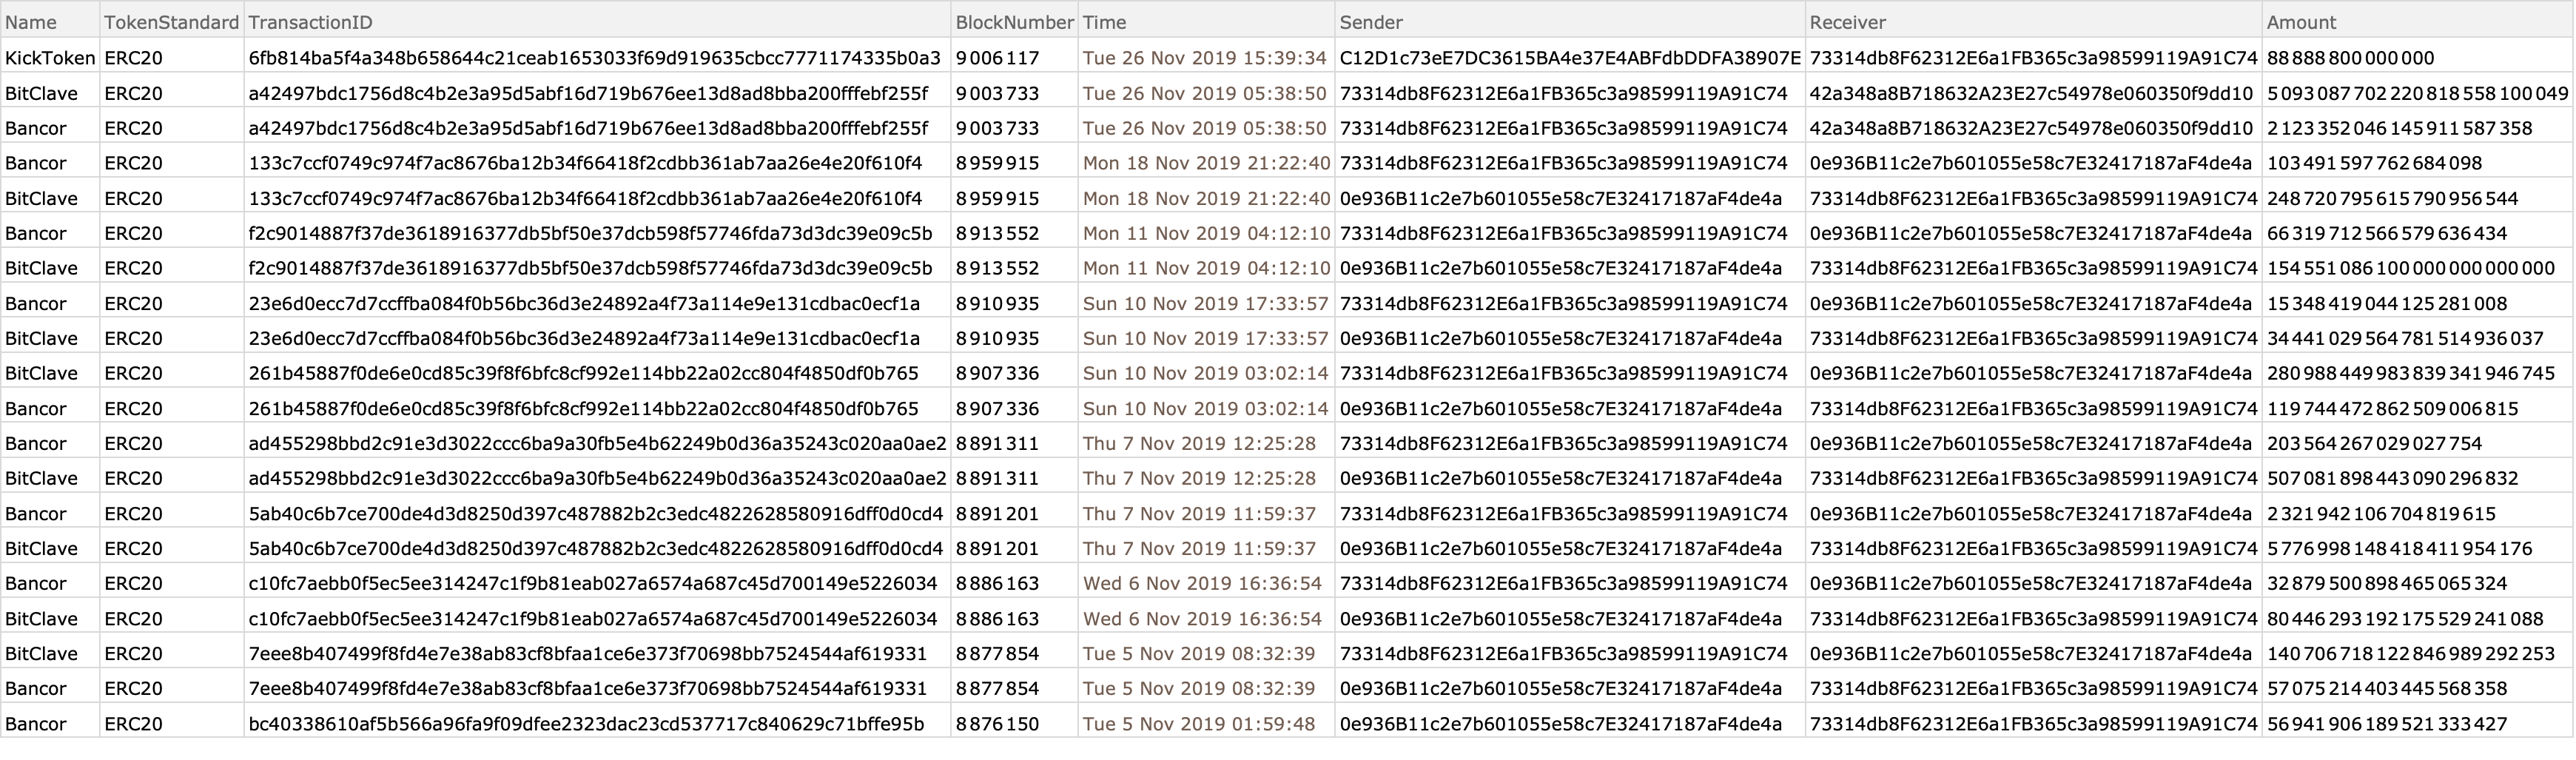Screen dimensions: 2576x760
Task: Click amount 507 081 898 443 090 296 832
Action: (2392, 478)
